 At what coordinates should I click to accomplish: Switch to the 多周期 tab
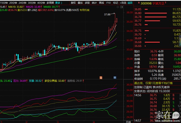pyautogui.click(x=50, y=3)
